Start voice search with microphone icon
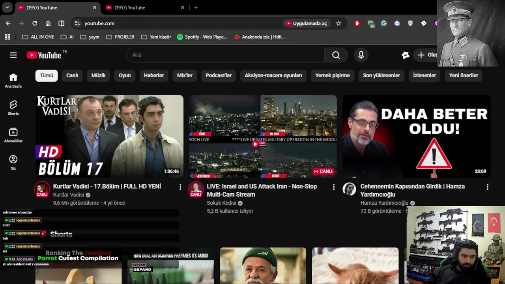The height and width of the screenshot is (284, 505). [x=361, y=55]
